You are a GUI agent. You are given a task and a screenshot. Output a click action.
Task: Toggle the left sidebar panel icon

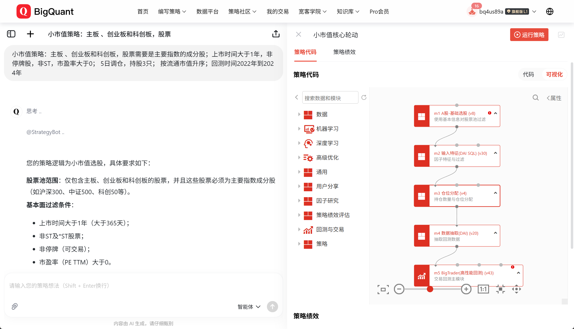pyautogui.click(x=11, y=34)
